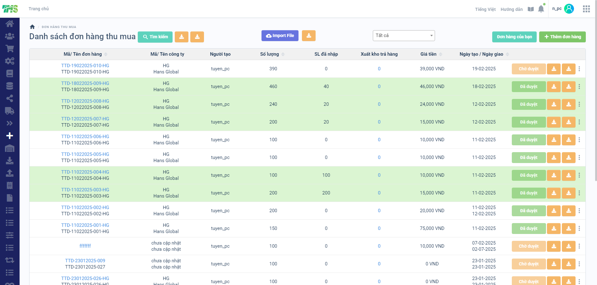Open the warehouse sidebar icon
597x285 pixels.
10,148
